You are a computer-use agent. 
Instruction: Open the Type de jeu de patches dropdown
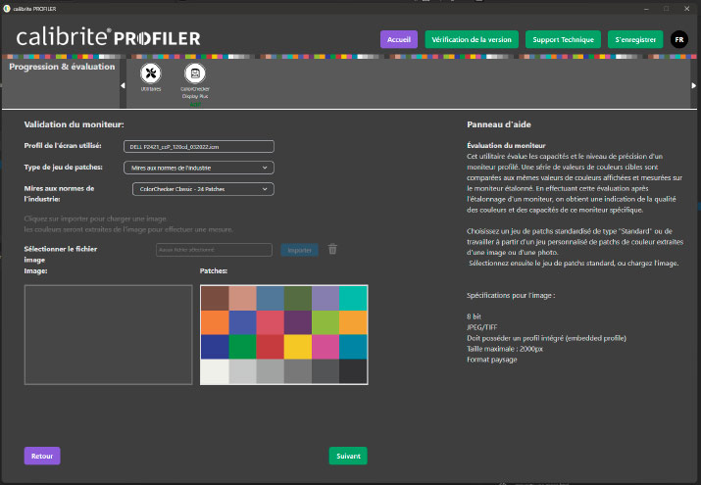198,168
